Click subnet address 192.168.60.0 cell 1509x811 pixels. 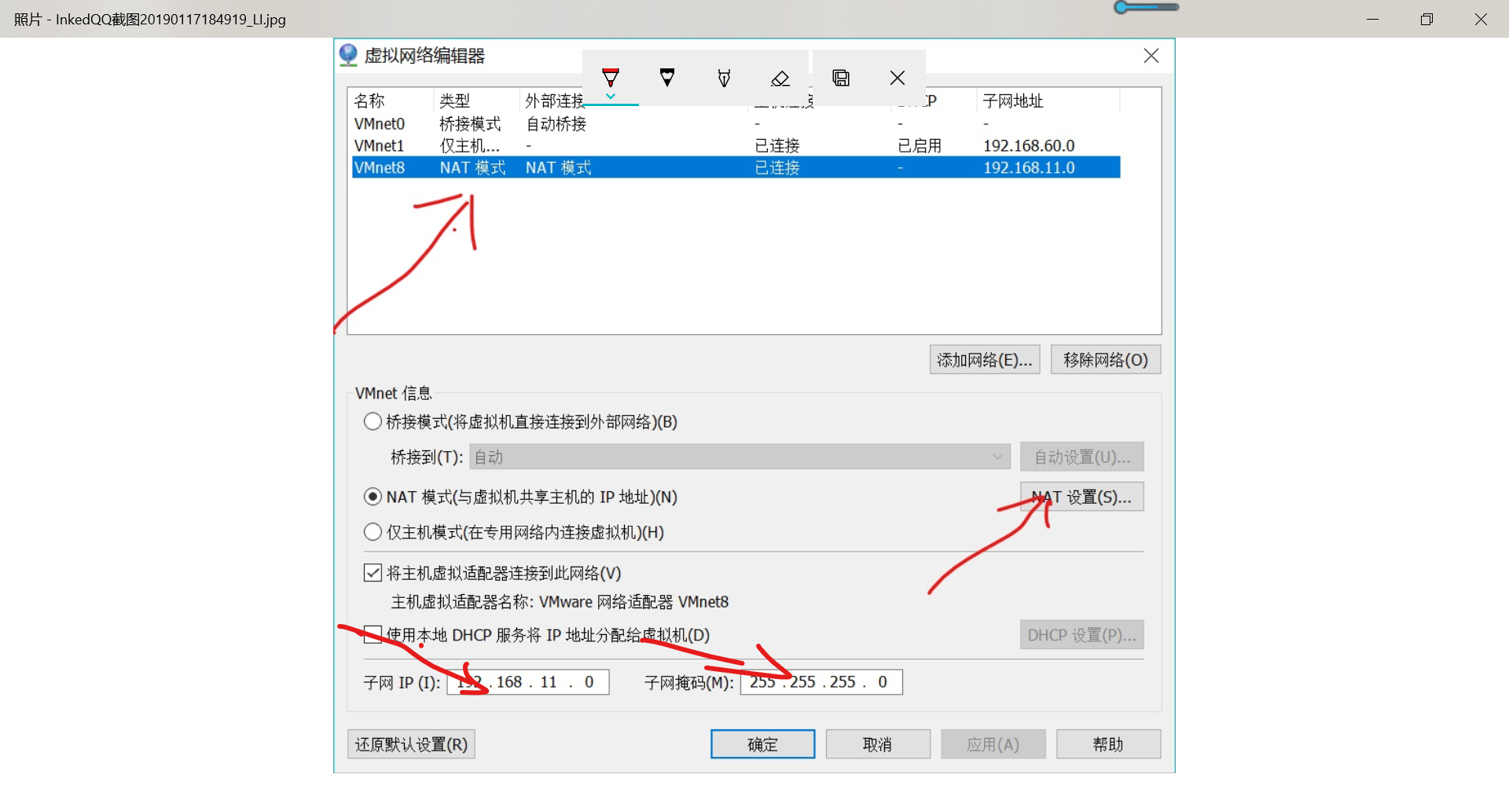1029,145
